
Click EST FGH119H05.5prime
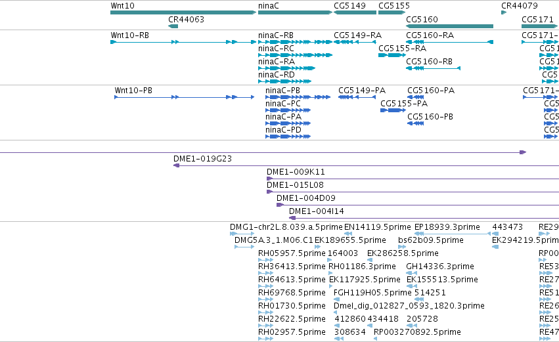(336, 299)
